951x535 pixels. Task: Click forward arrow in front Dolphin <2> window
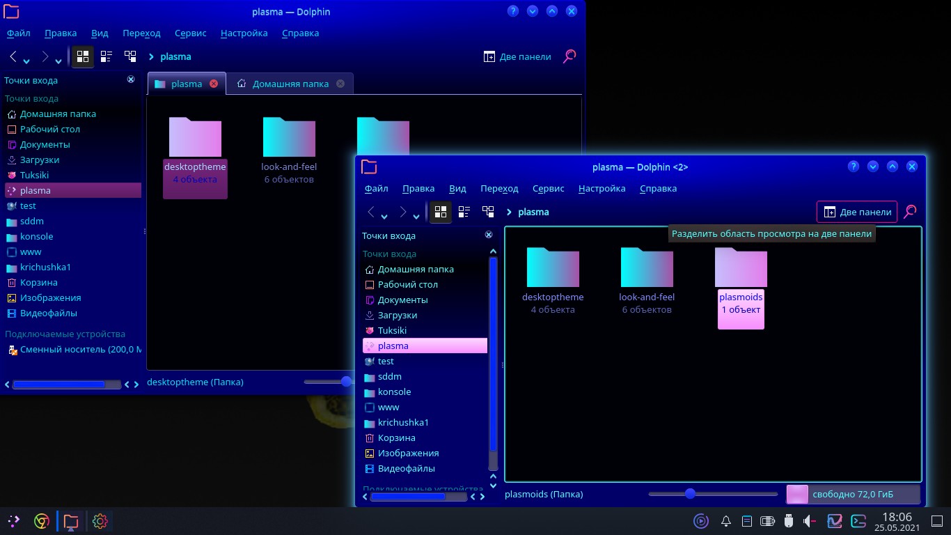click(x=403, y=212)
